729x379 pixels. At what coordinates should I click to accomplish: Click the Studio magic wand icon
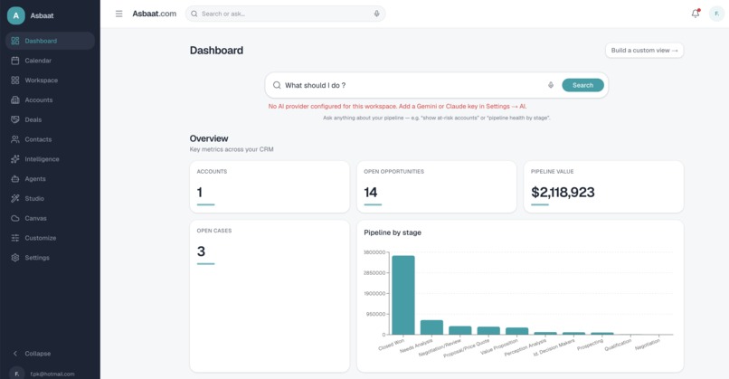tap(15, 199)
